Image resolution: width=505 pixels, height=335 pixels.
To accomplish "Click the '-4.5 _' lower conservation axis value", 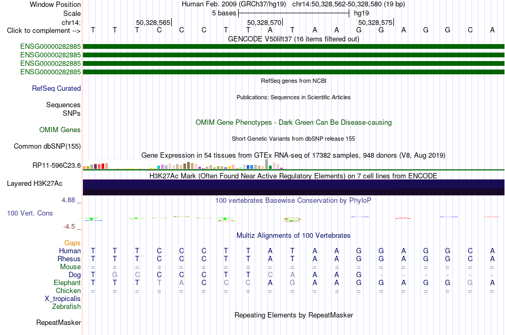I will click(72, 227).
